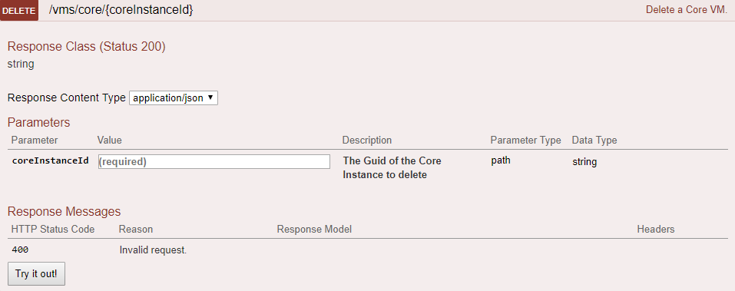Click the Parameters section heading
The image size is (735, 291).
click(x=39, y=123)
